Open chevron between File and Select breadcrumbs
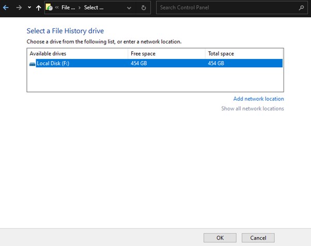Viewport: 311px width, 246px height. click(x=80, y=8)
